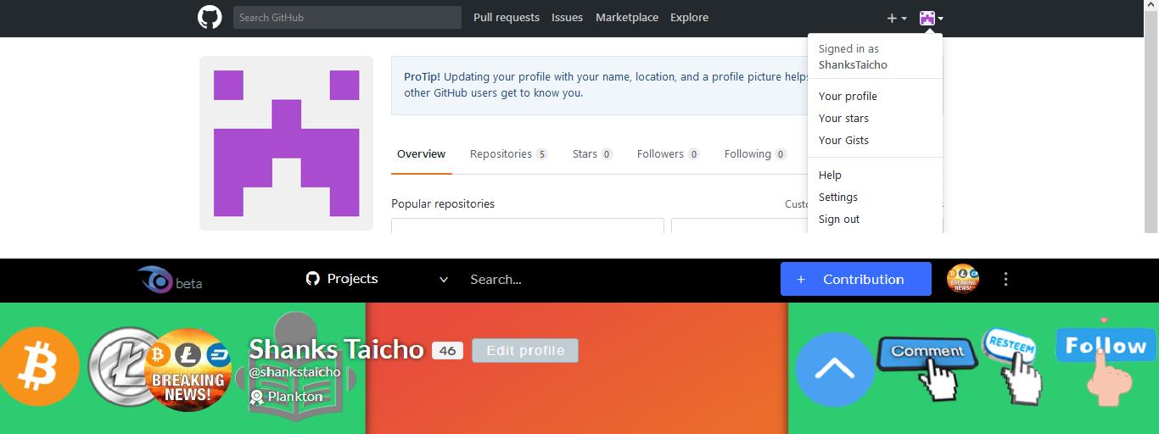Open the Projects category dropdown

pos(378,279)
